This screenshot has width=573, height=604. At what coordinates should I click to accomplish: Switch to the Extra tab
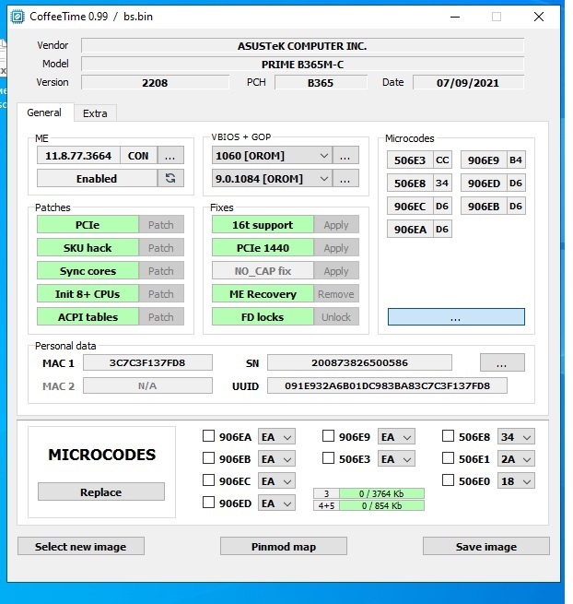[95, 113]
